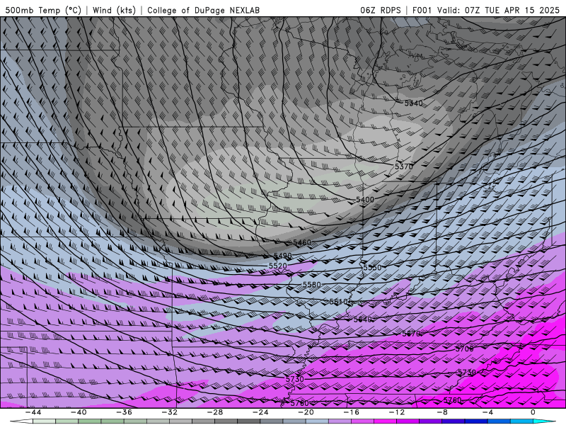Click the -44 colorbar tick label

coord(33,412)
